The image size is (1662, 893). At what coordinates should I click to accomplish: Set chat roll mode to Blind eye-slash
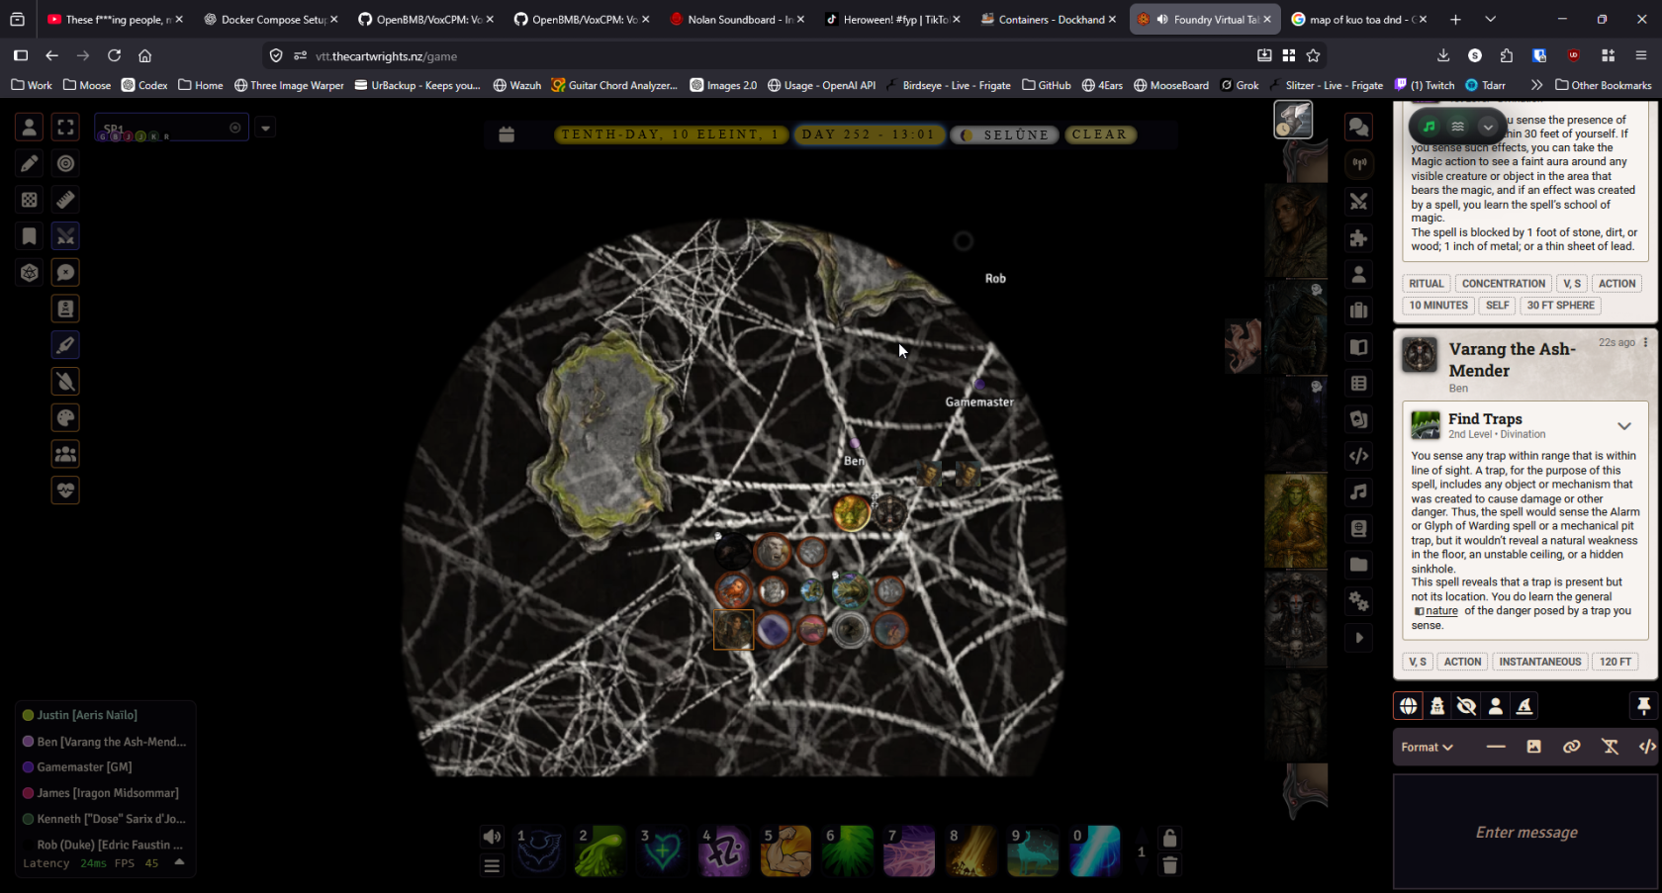click(1467, 706)
